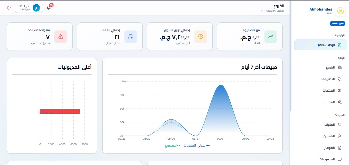Click the الإدارة section heading in the sidebar
The width and height of the screenshot is (349, 165).
point(341,58)
